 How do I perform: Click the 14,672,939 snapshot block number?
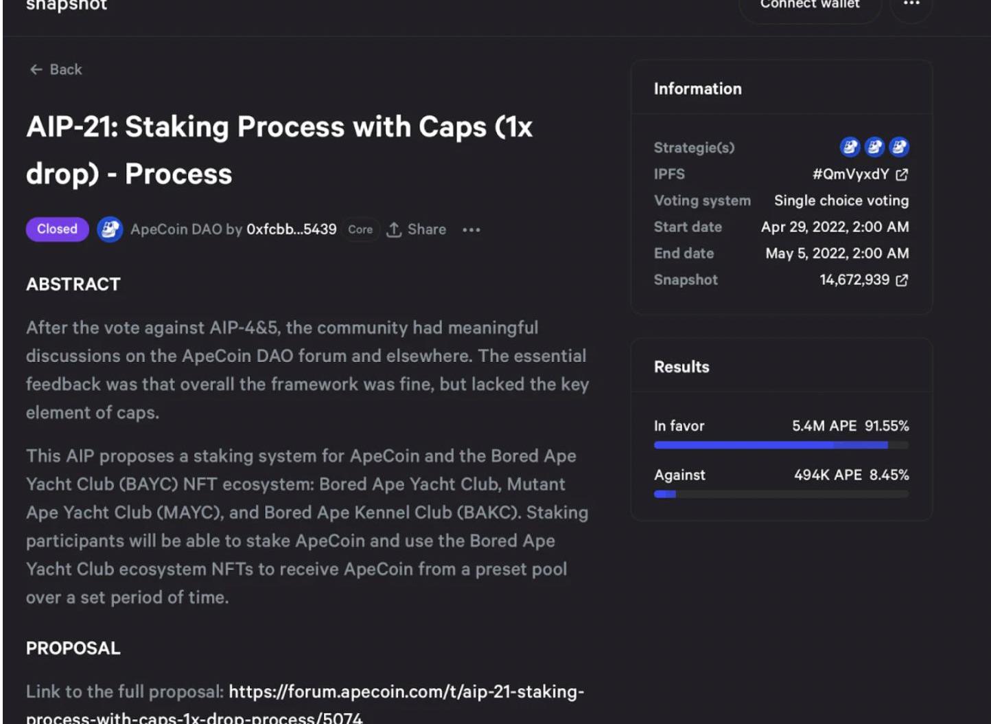click(854, 280)
